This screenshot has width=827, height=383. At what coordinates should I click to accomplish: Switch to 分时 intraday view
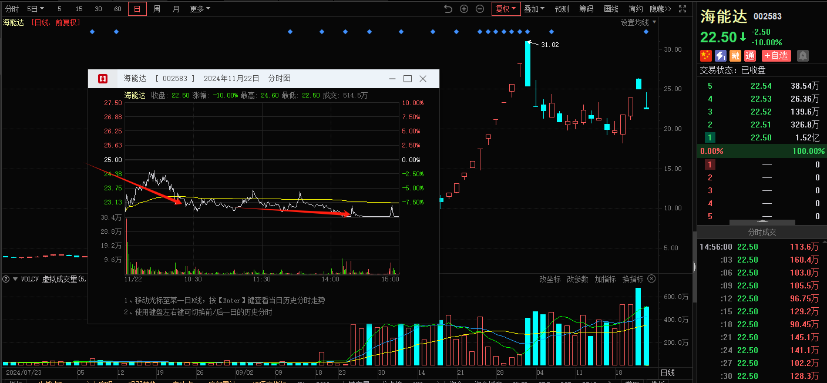pos(12,9)
